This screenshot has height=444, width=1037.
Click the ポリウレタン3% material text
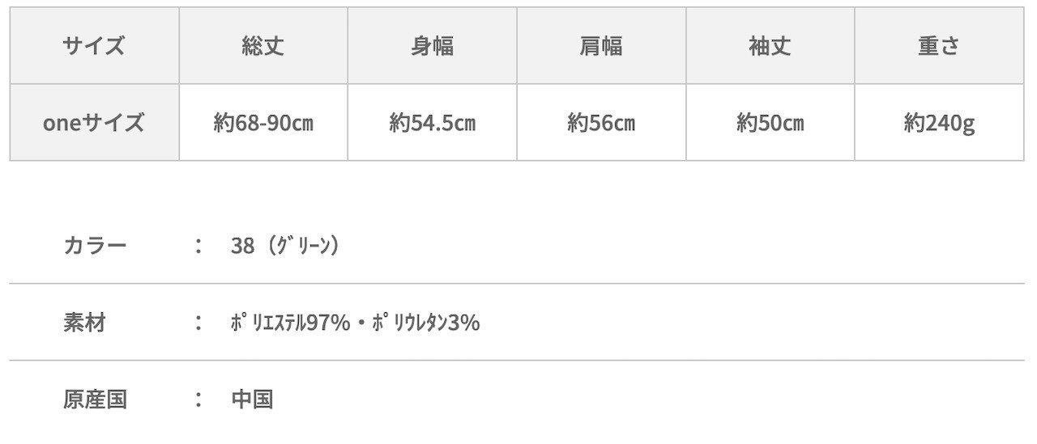pyautogui.click(x=426, y=323)
